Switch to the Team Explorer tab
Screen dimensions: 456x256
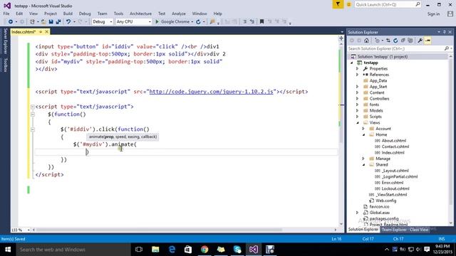tap(394, 230)
